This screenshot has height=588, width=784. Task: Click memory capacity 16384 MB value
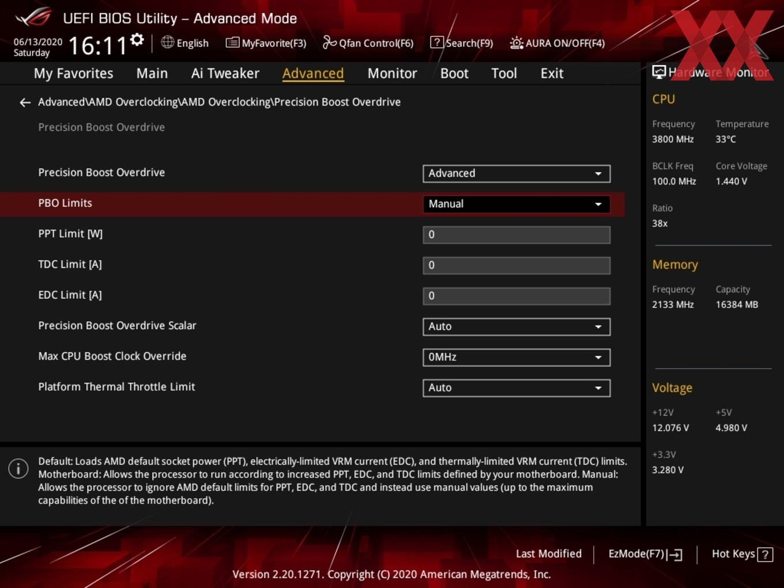[737, 305]
